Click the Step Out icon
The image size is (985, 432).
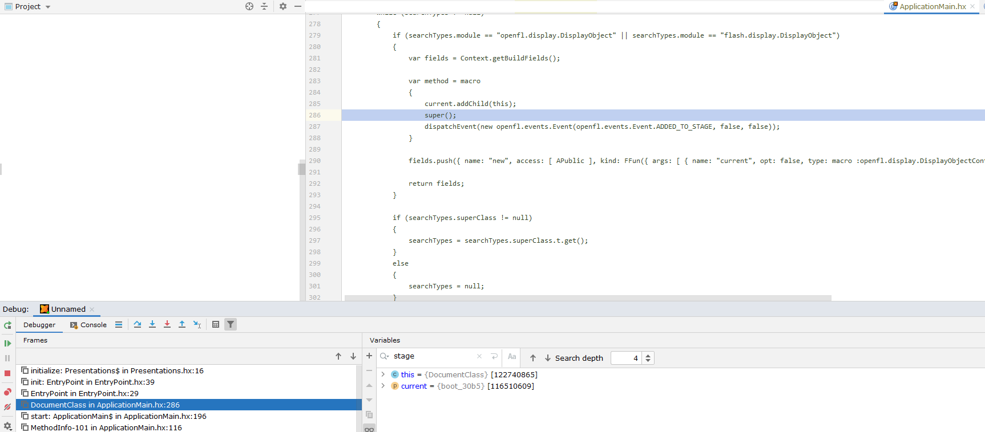pos(182,324)
